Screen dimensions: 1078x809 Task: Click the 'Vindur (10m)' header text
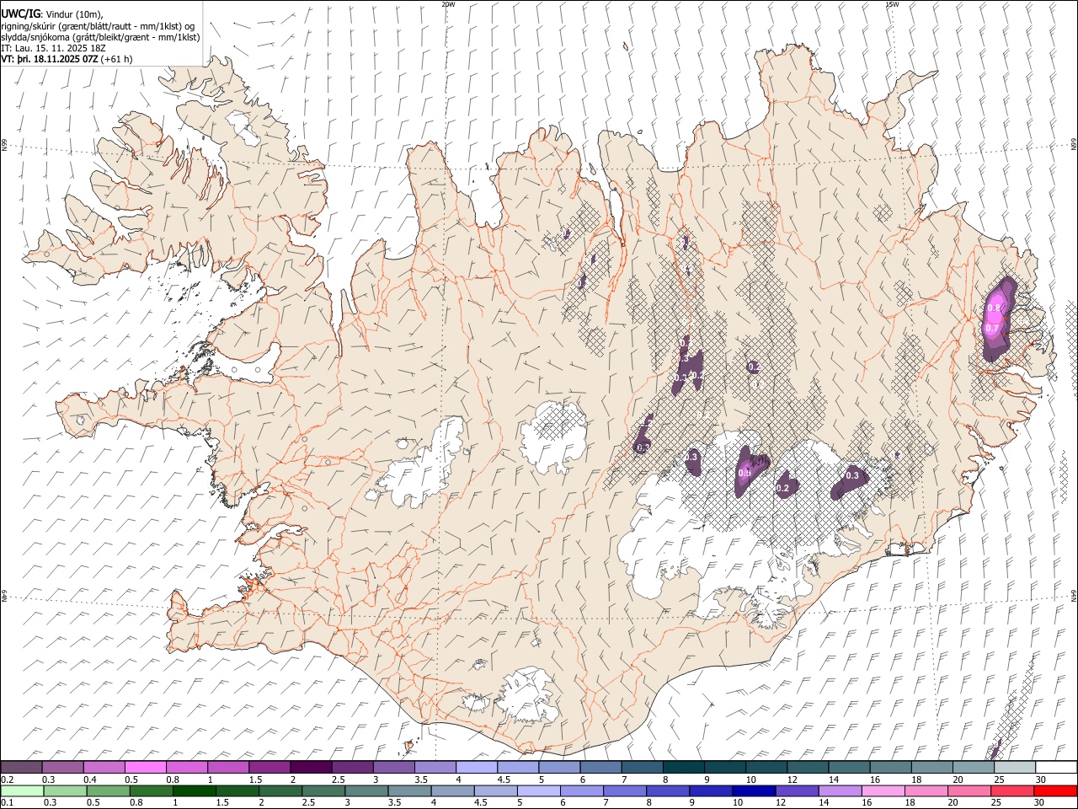(x=72, y=14)
